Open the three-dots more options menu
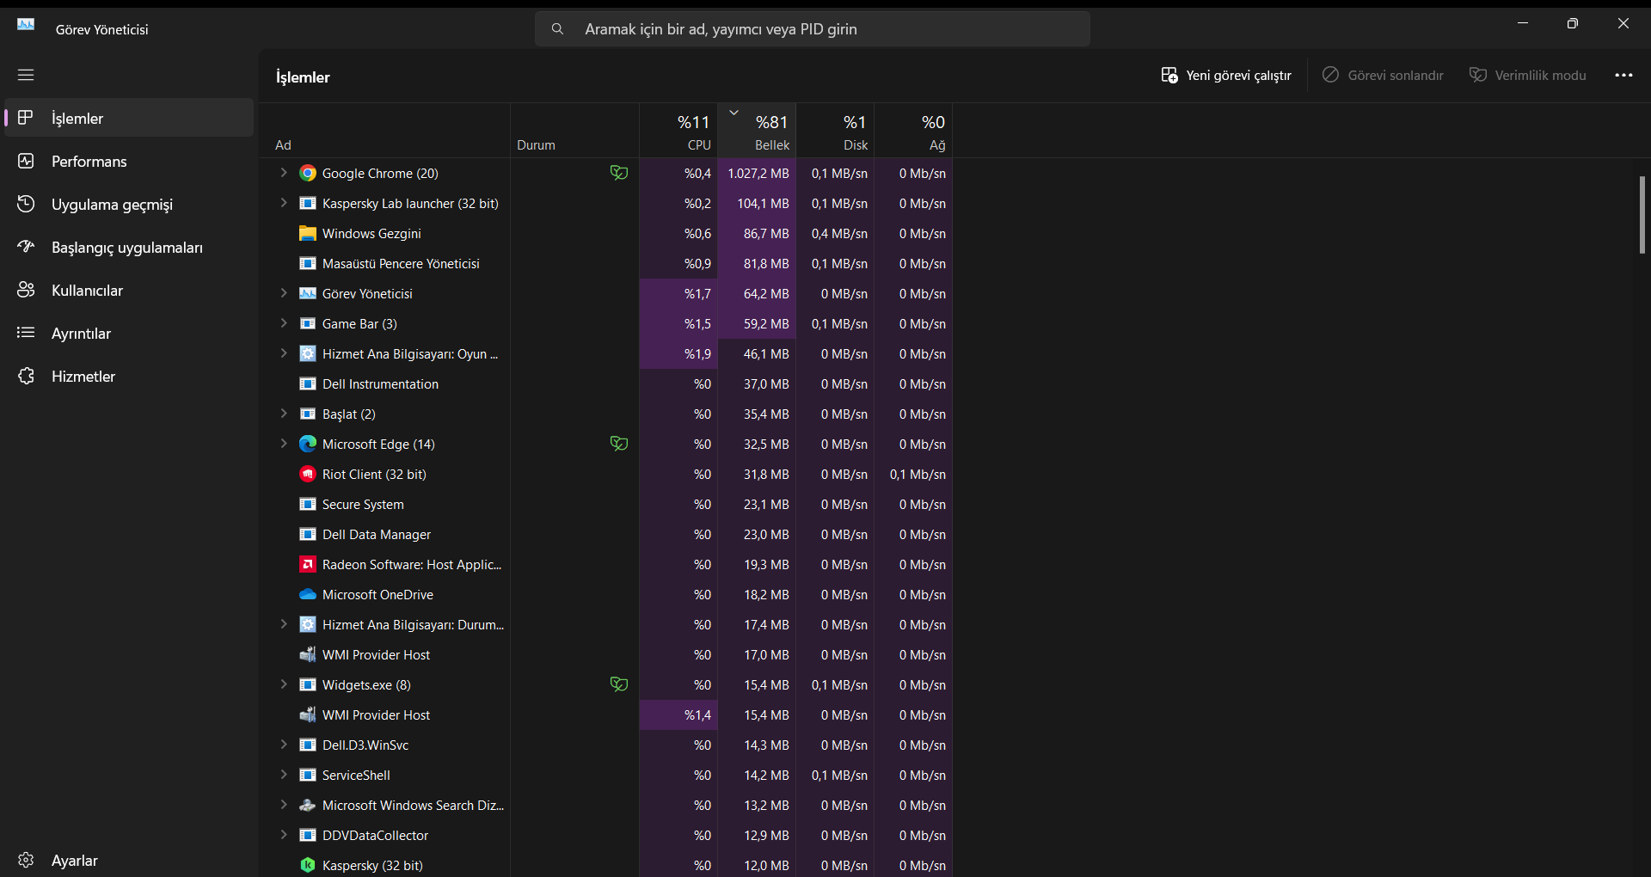 [1623, 75]
